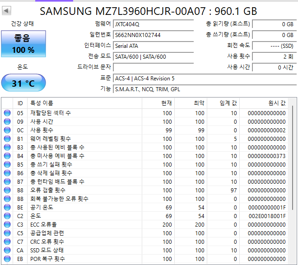The width and height of the screenshot is (298, 265).
Task: Select the status icon for 총 쓰기 실패 횟수
Action: [x=7, y=164]
